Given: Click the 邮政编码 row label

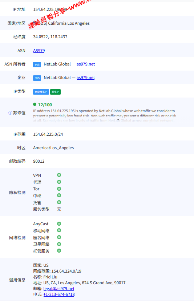Looking at the screenshot, I should [x=17, y=161].
